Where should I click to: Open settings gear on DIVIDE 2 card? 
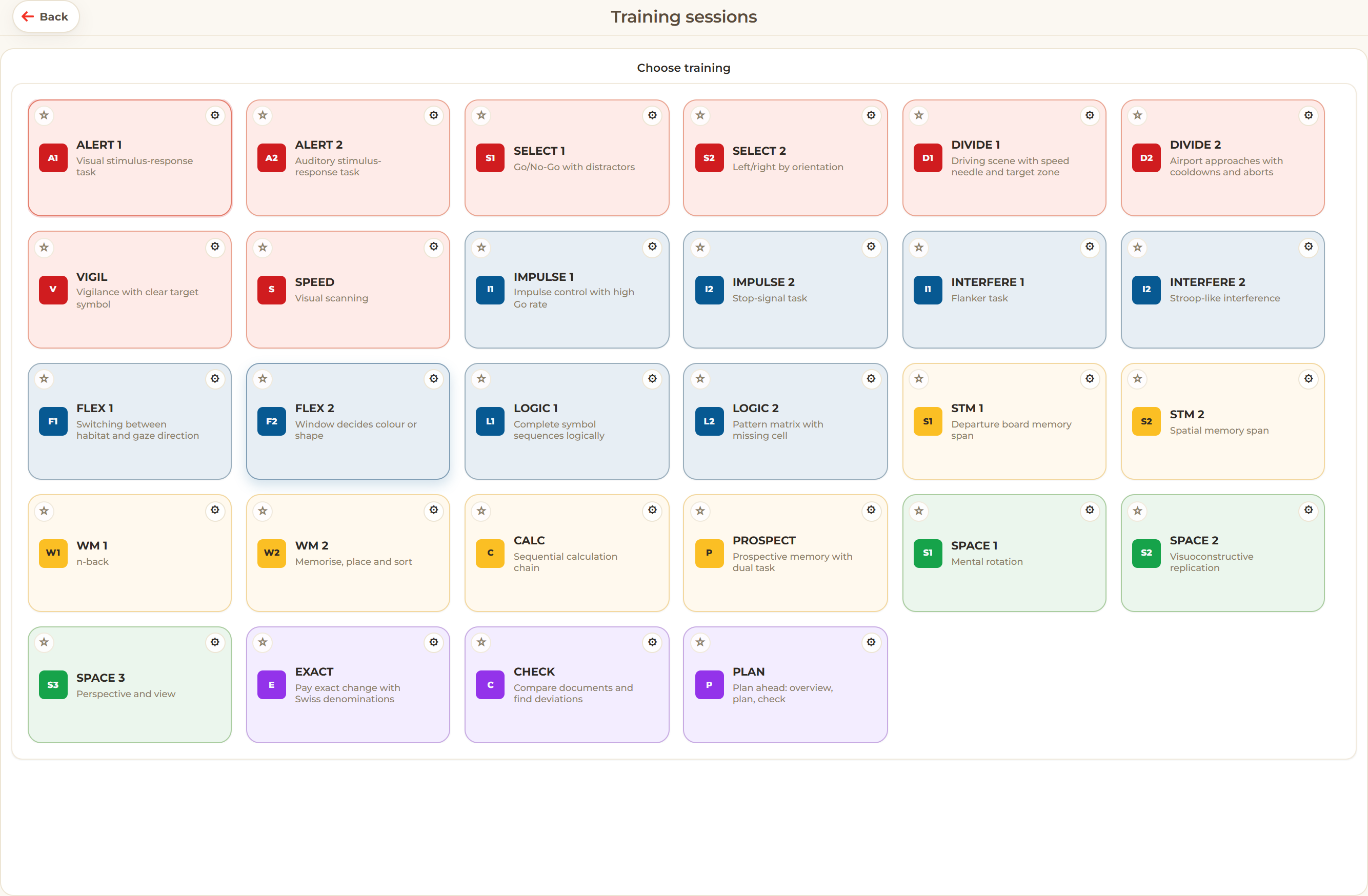(1308, 115)
